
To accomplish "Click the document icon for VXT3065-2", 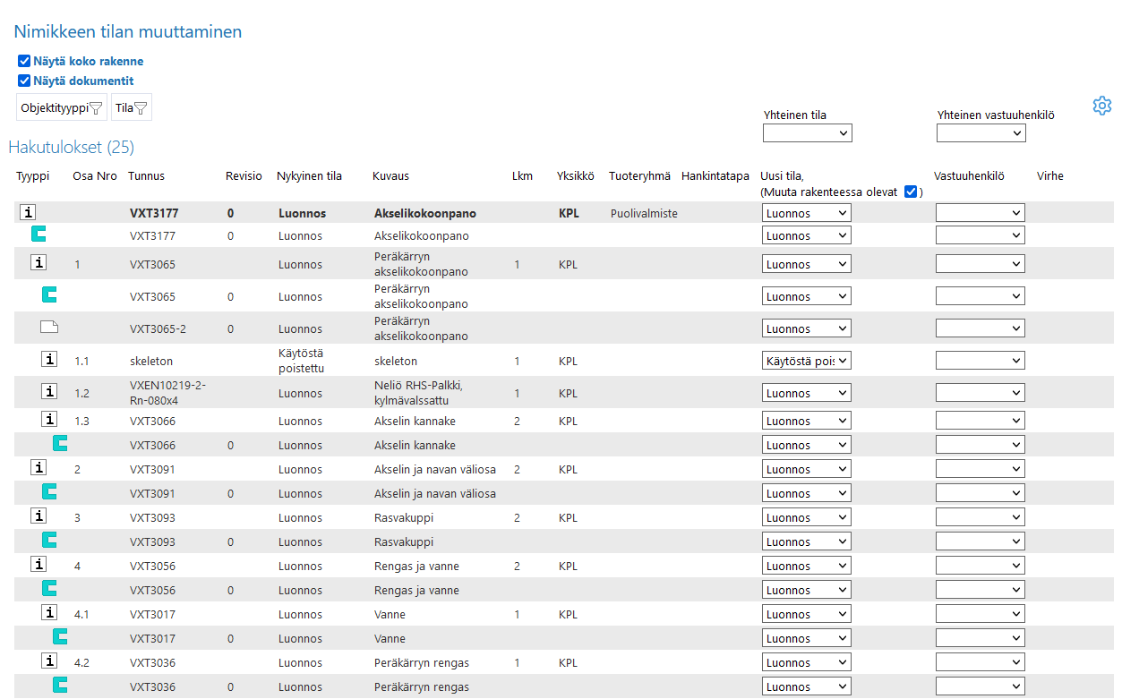I will [49, 328].
